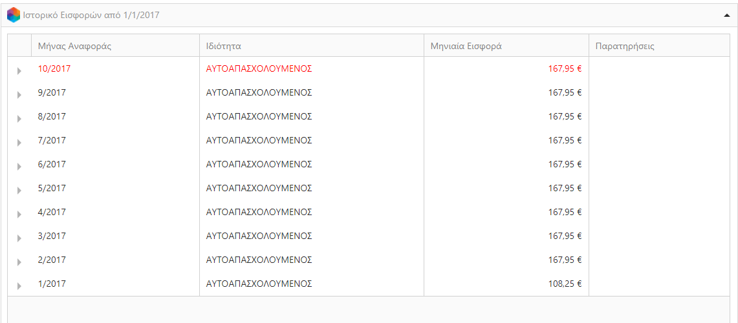Expand the 4/2017 row arrow

coord(19,214)
